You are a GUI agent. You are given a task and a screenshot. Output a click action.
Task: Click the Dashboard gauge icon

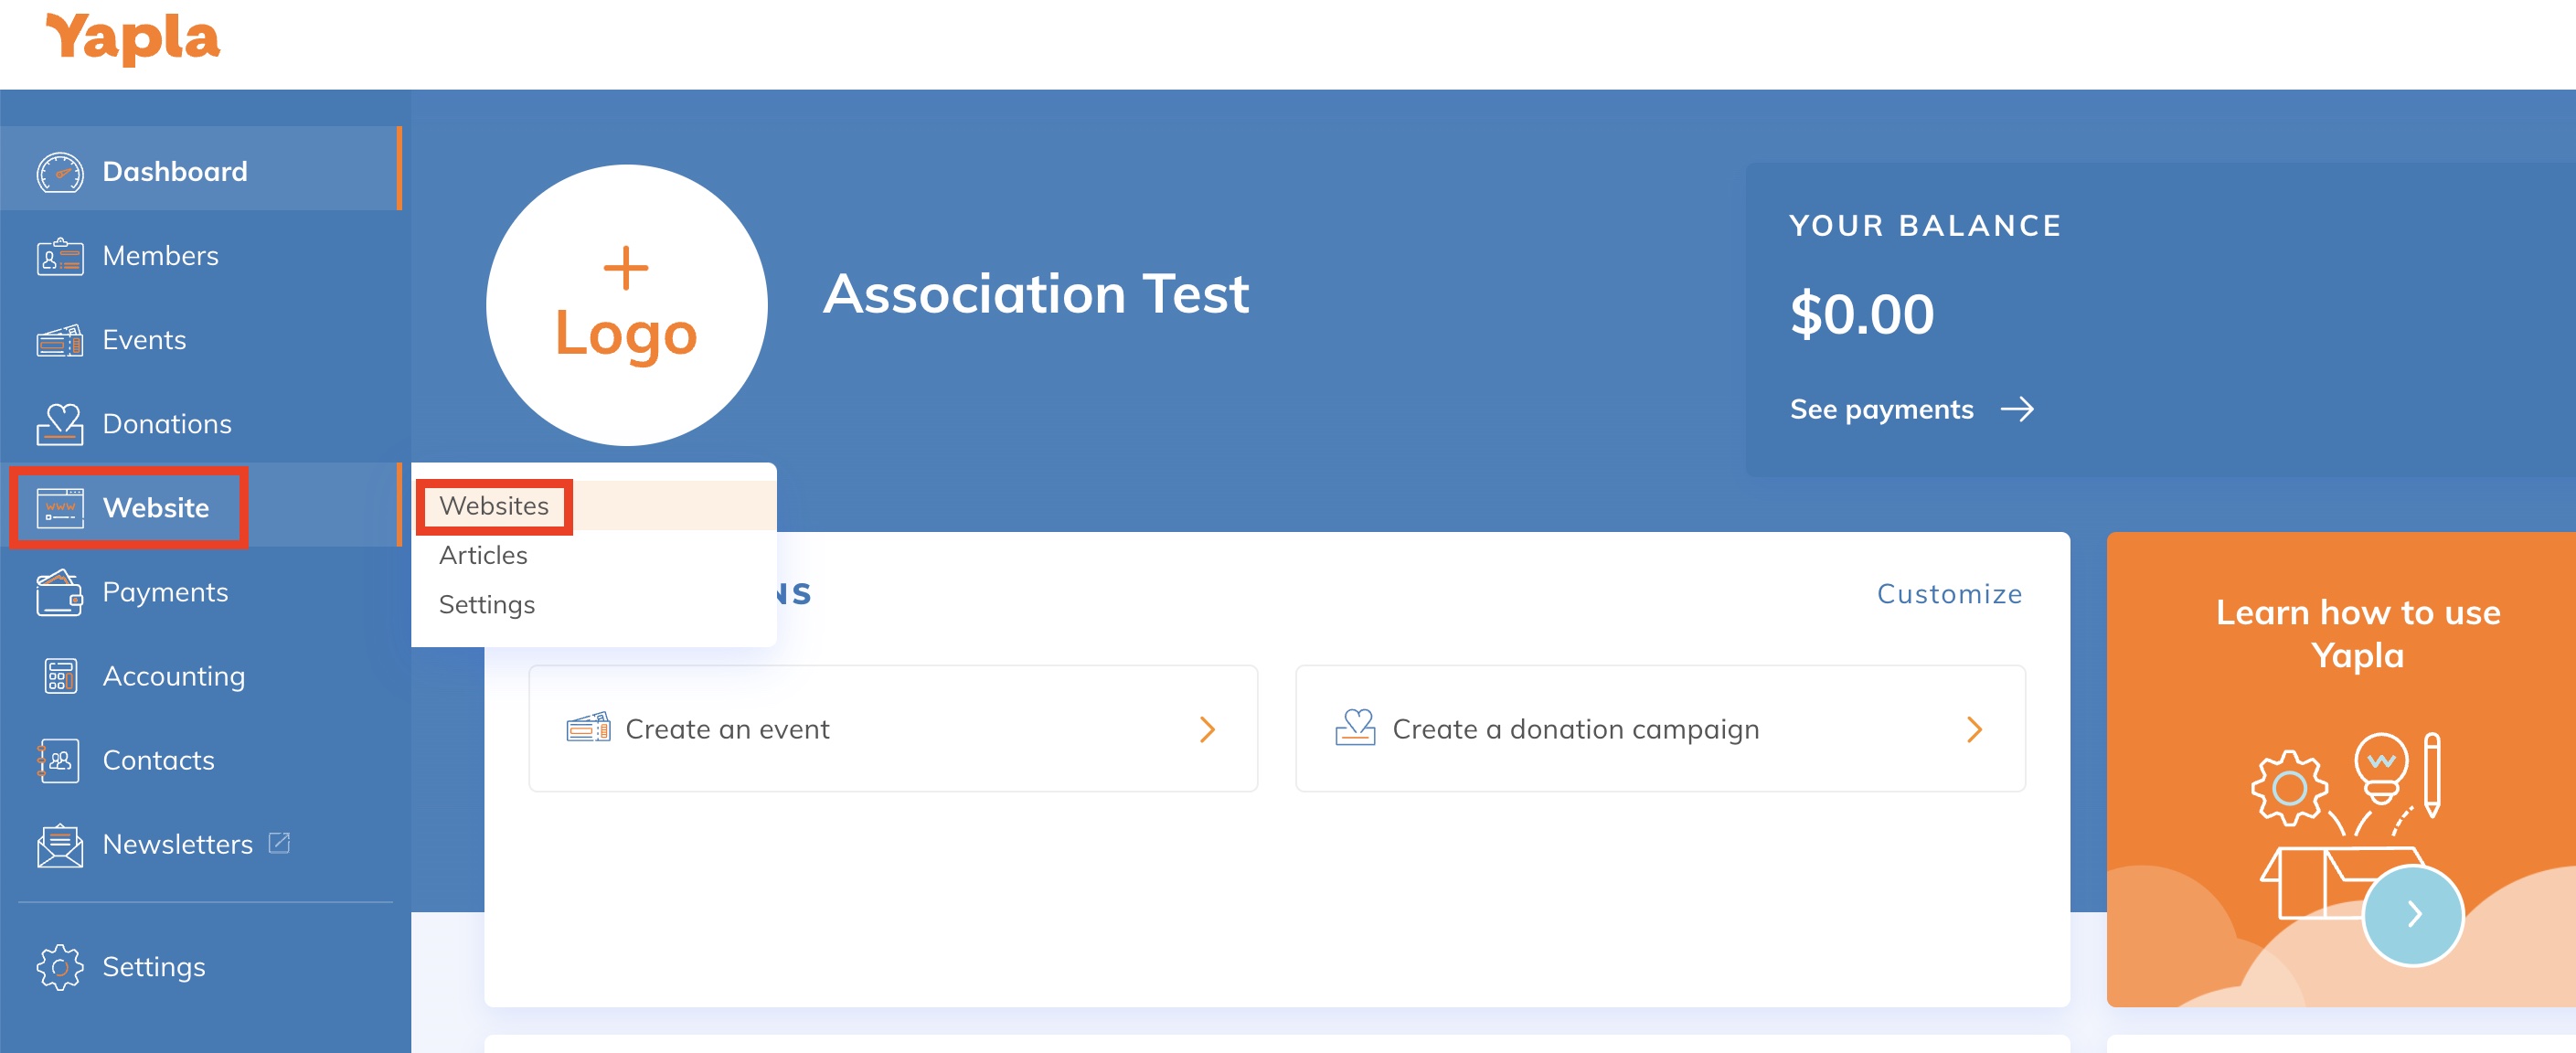click(x=60, y=172)
